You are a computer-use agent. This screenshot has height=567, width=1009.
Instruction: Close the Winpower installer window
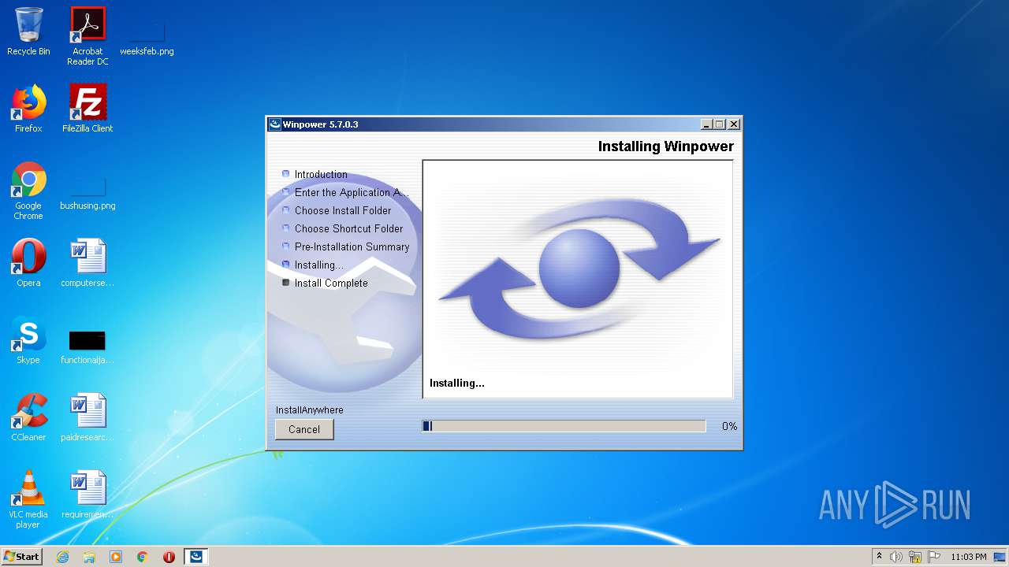[733, 124]
